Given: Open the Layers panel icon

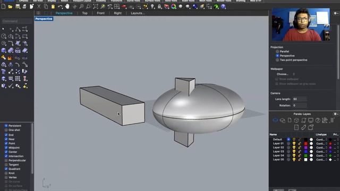Looking at the screenshot, I should pos(275,120).
